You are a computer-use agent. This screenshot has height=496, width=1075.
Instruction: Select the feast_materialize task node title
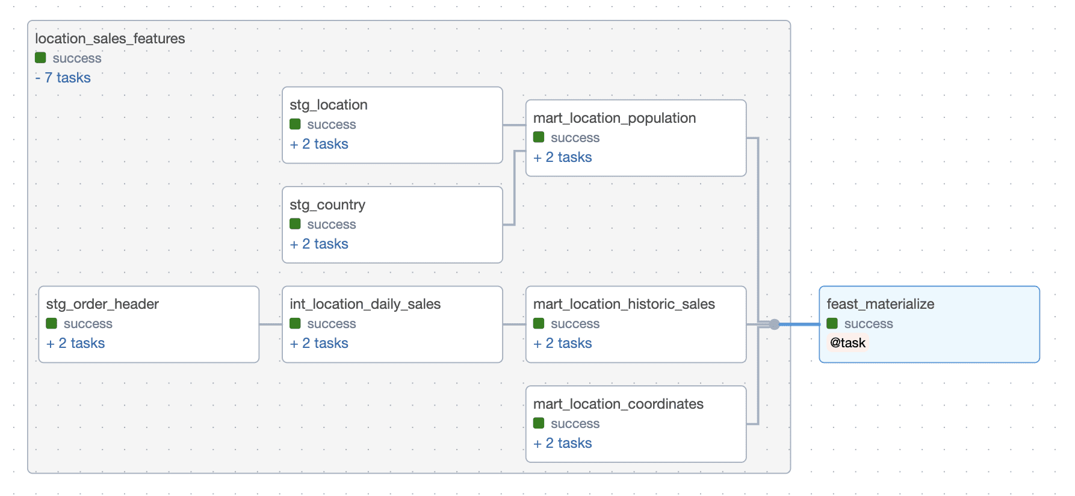click(x=880, y=304)
